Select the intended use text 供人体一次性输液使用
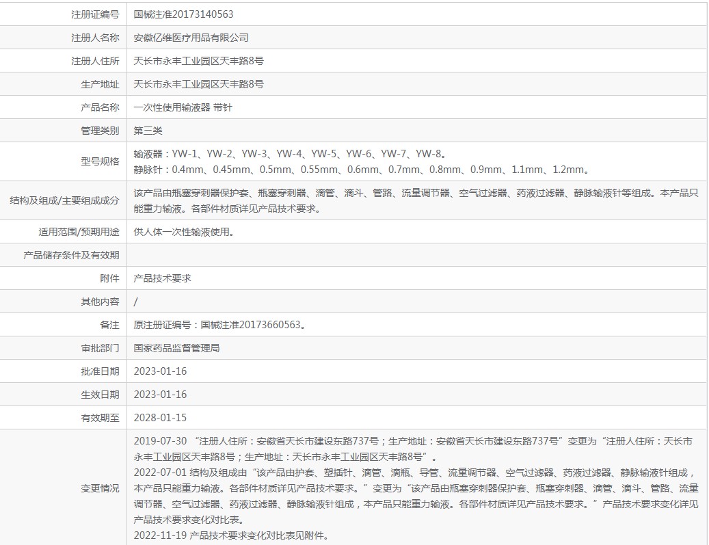Image resolution: width=709 pixels, height=545 pixels. (184, 232)
